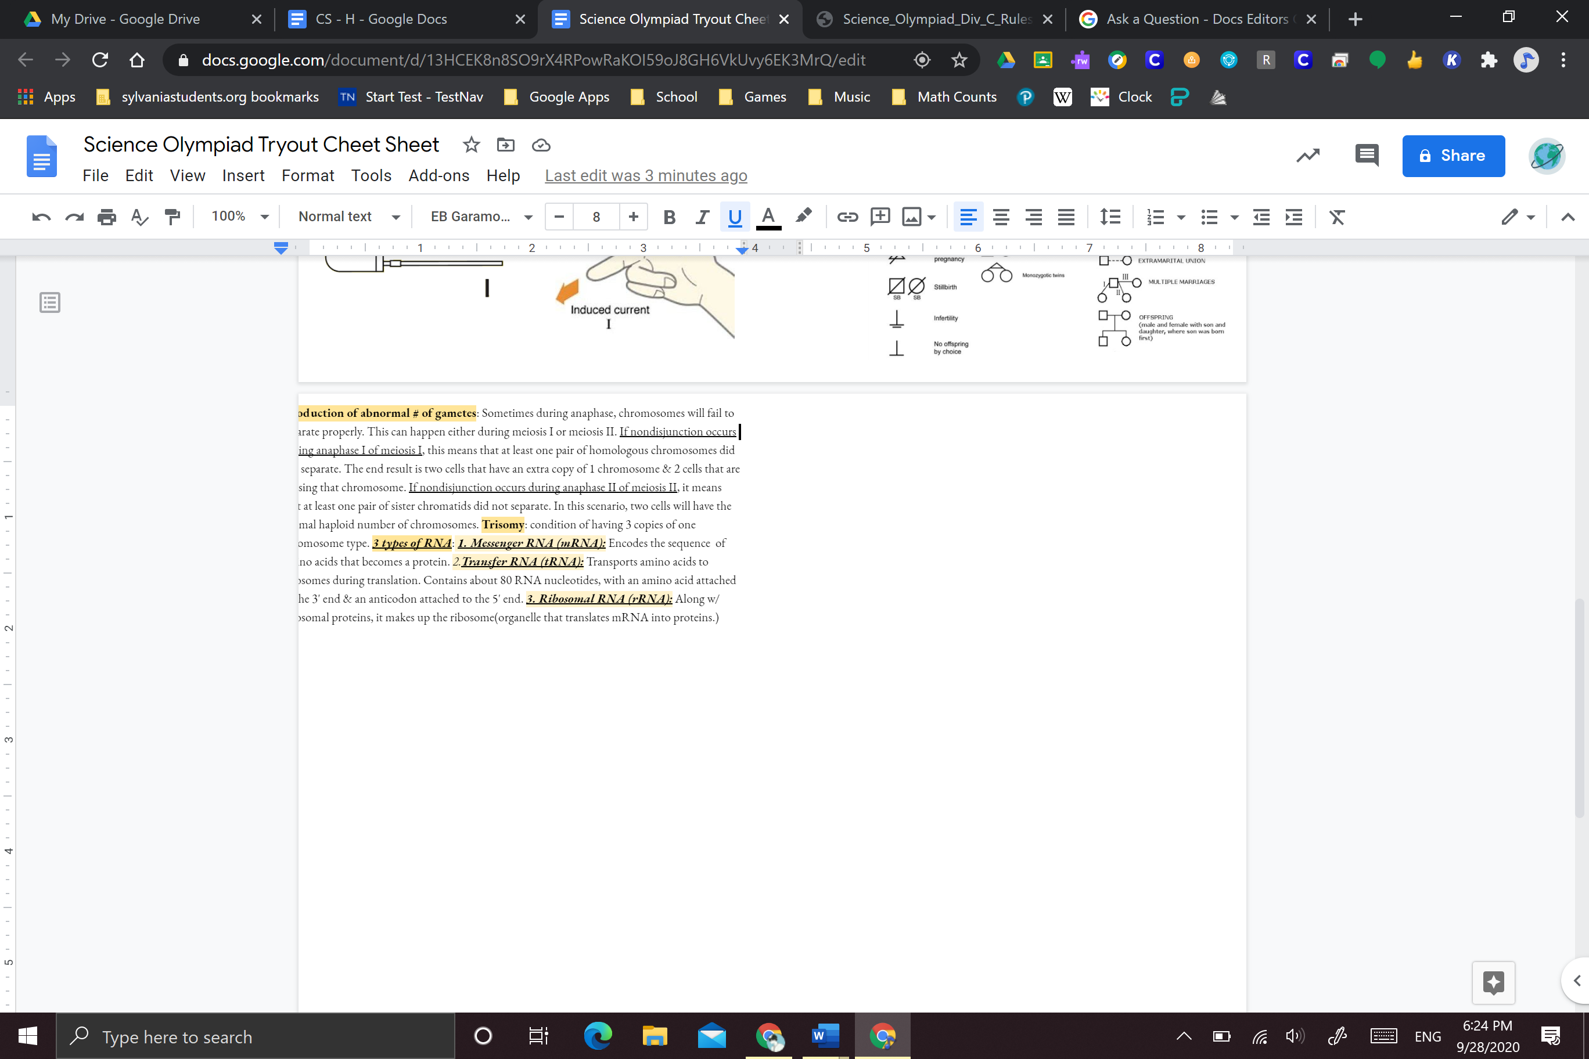Toggle Italic formatting
The width and height of the screenshot is (1589, 1059).
tap(702, 217)
